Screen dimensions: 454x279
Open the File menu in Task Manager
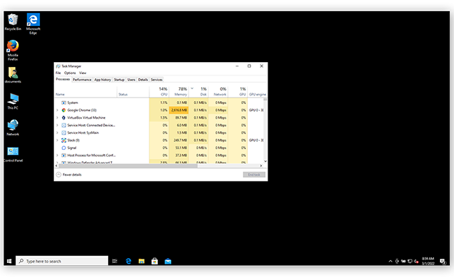pos(58,73)
